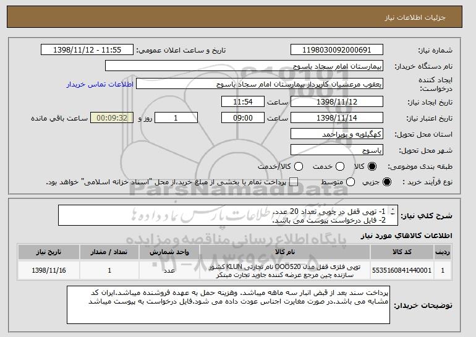Click the creation date field 1398/11/12
This screenshot has height=337, width=476.
pos(337,101)
